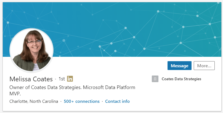This screenshot has height=113, width=223.
Task: Open the More... options dropdown
Action: tap(204, 66)
